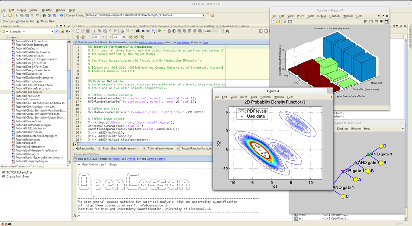Select TutorialKriging.m in the file list
The height and width of the screenshot is (226, 412).
pos(27,154)
